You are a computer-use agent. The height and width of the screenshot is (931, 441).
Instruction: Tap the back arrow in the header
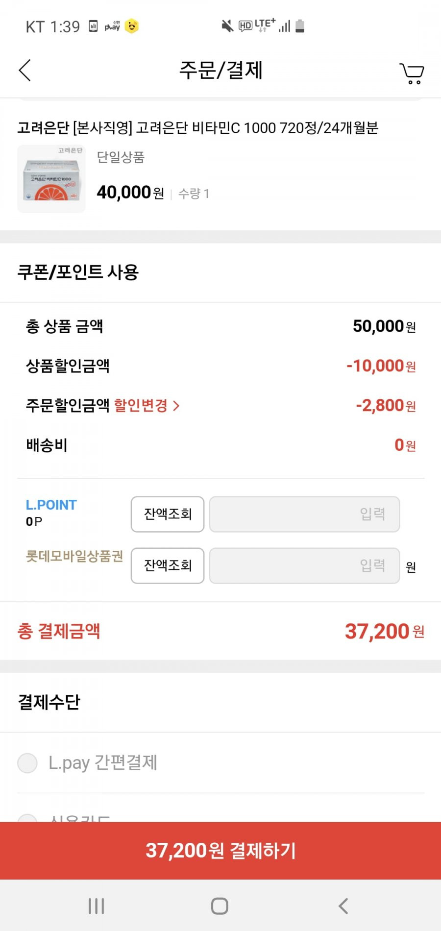pyautogui.click(x=25, y=70)
